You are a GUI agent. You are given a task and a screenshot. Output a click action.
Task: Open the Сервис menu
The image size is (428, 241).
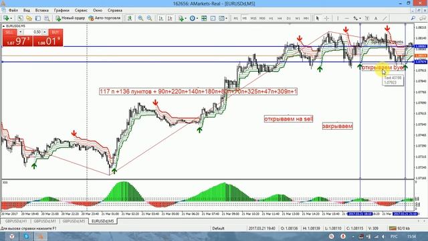click(81, 10)
